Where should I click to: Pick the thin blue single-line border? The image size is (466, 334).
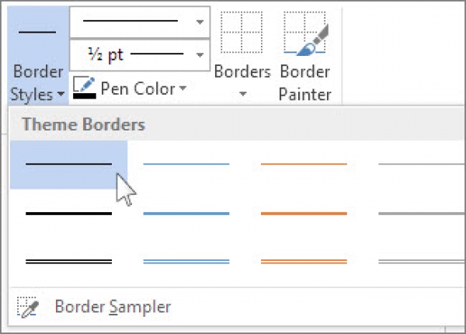(x=186, y=165)
